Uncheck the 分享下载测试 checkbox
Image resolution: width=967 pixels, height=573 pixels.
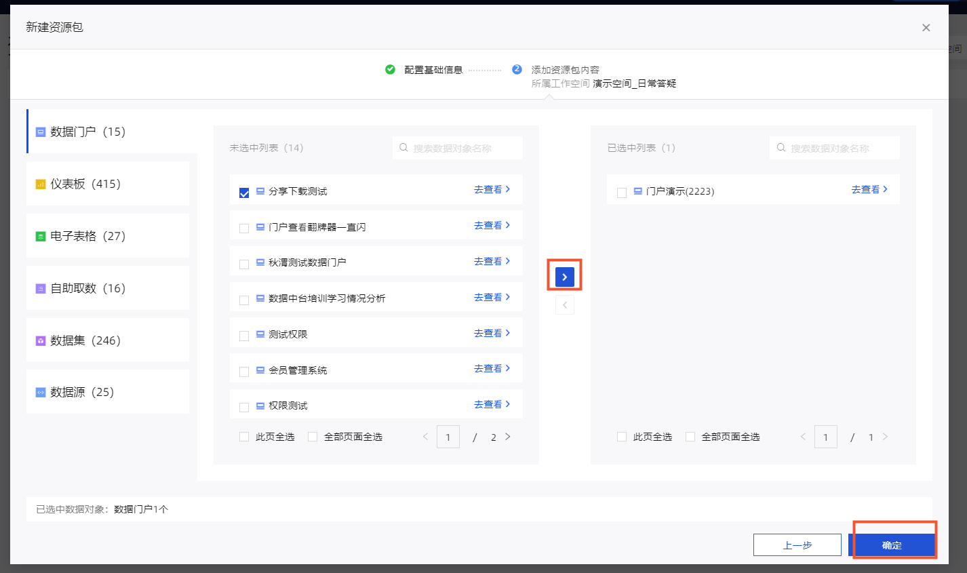(244, 193)
